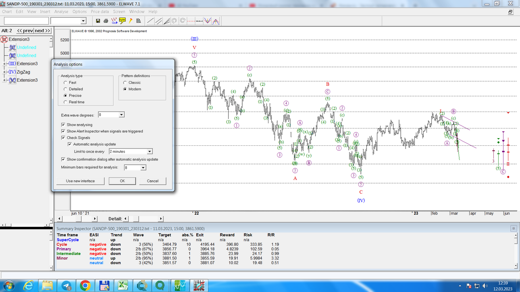Select the second spiral drawing tool
The height and width of the screenshot is (292, 520).
(183, 21)
